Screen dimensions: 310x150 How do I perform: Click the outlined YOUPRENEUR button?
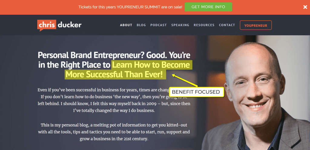[x=256, y=25]
